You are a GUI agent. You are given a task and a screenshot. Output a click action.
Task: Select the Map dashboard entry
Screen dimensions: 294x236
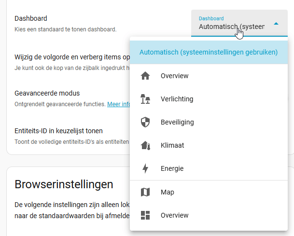click(x=209, y=192)
